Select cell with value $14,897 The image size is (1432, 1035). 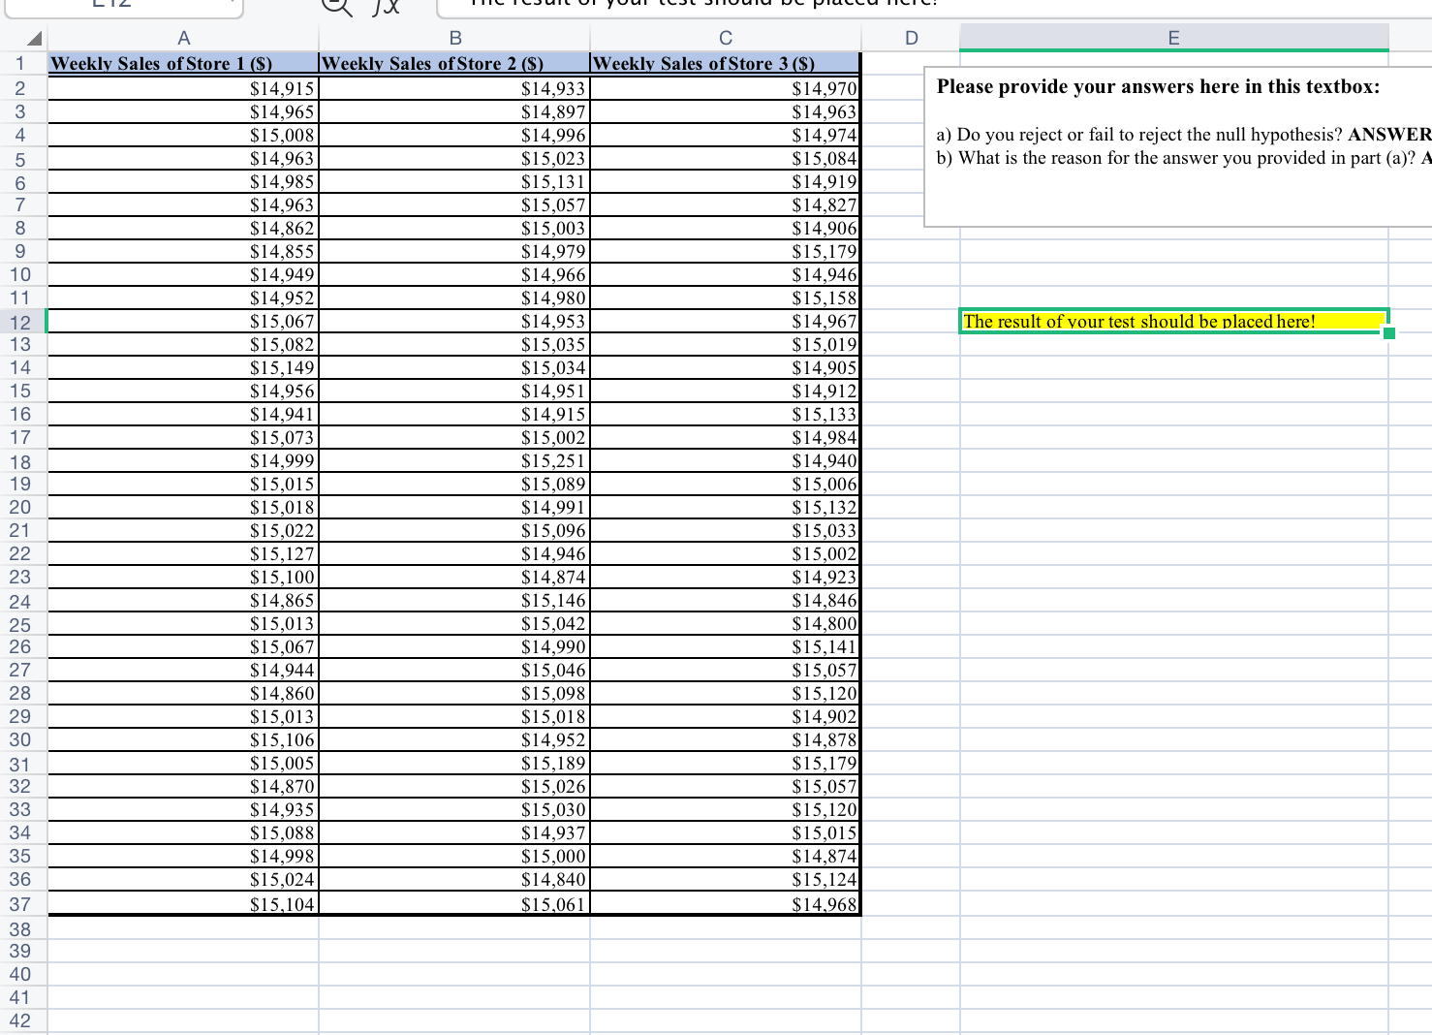click(454, 111)
